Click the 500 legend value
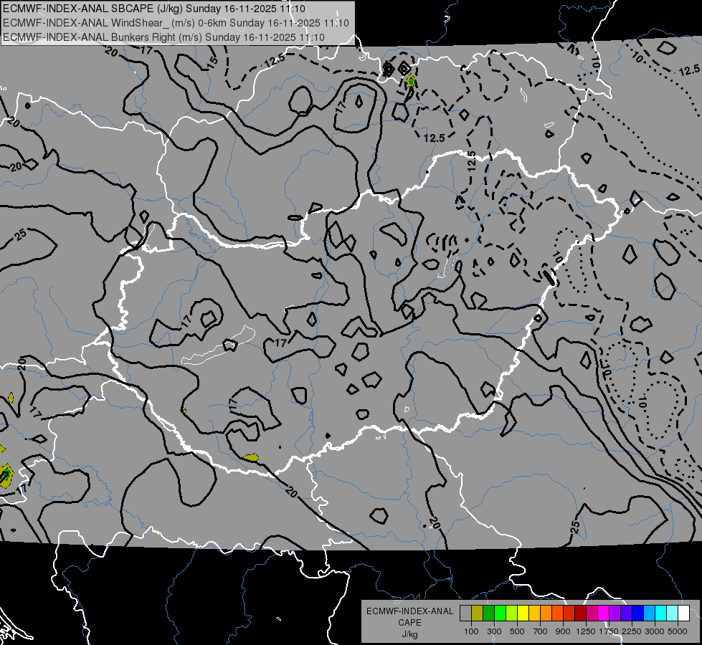 (x=517, y=631)
